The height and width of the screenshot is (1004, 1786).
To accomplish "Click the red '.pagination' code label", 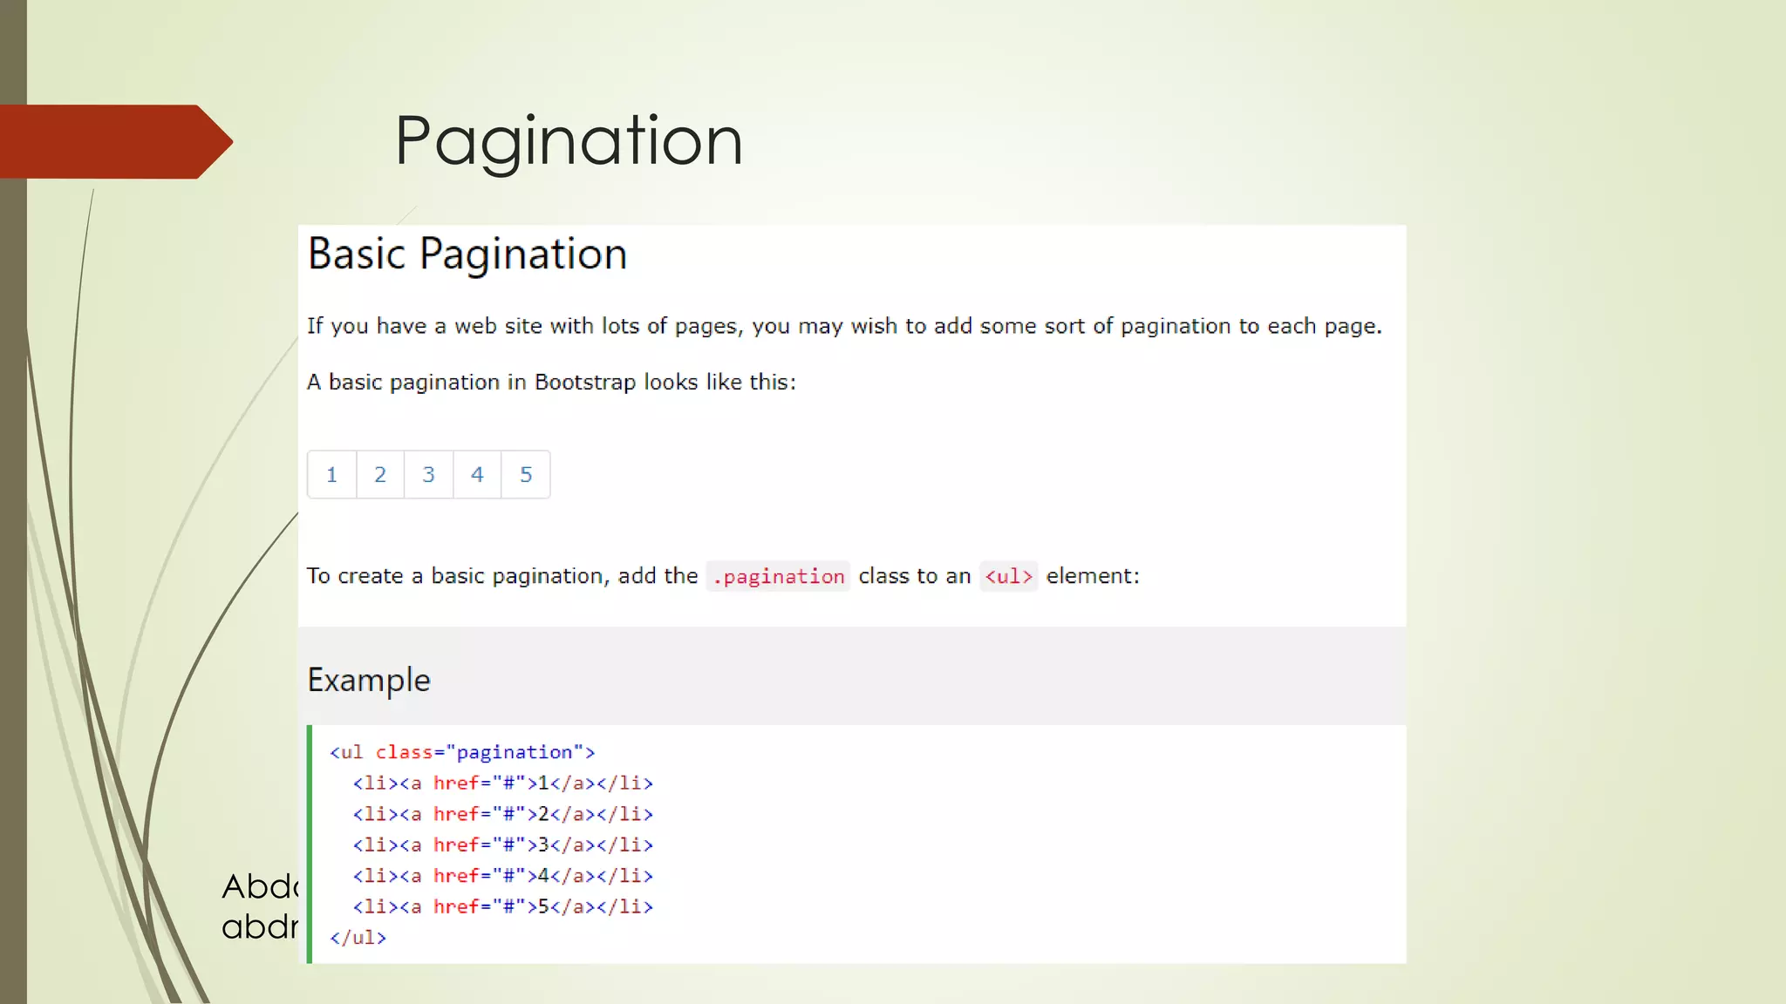I will click(778, 576).
